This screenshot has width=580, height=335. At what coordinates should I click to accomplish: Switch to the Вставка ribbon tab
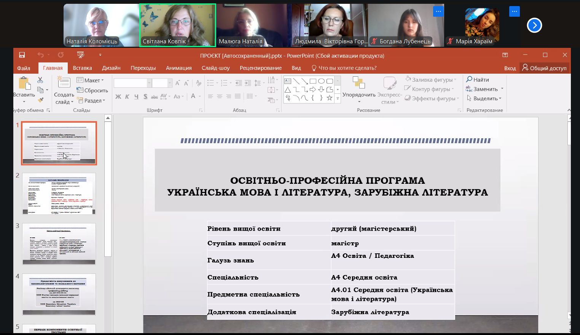(x=82, y=68)
